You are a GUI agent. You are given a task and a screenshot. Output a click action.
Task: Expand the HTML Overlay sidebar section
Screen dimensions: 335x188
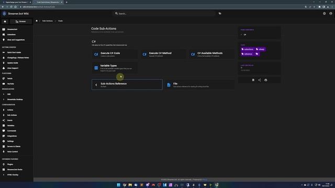(16, 175)
